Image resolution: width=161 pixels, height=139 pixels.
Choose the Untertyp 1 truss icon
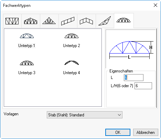click(x=27, y=36)
